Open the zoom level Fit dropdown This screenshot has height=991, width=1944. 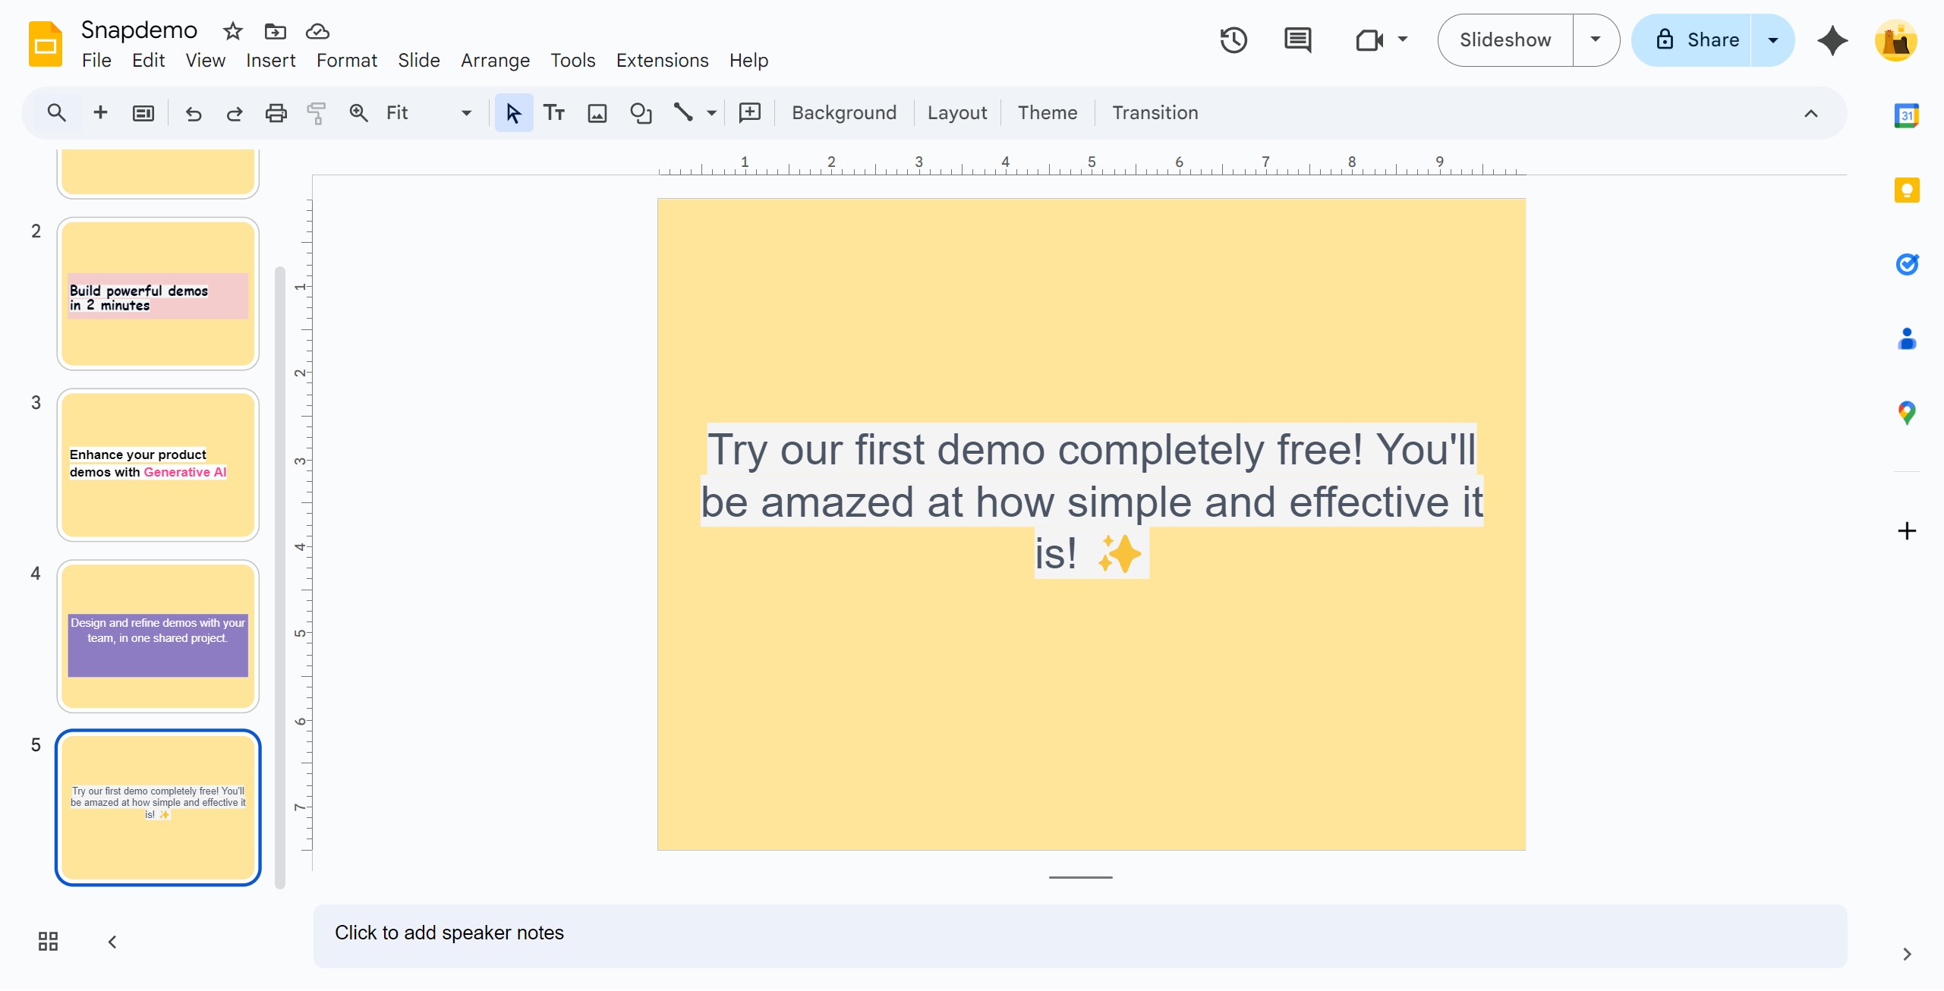point(429,113)
